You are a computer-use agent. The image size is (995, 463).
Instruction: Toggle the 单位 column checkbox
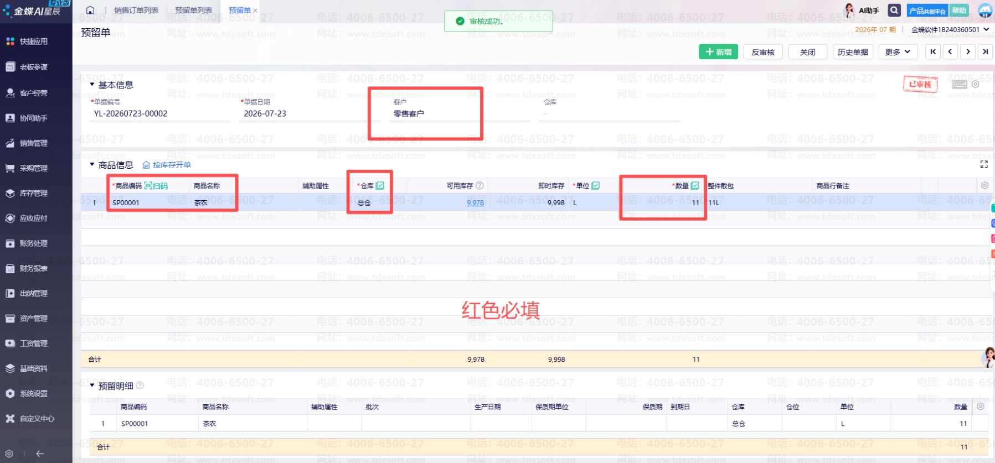click(x=596, y=186)
